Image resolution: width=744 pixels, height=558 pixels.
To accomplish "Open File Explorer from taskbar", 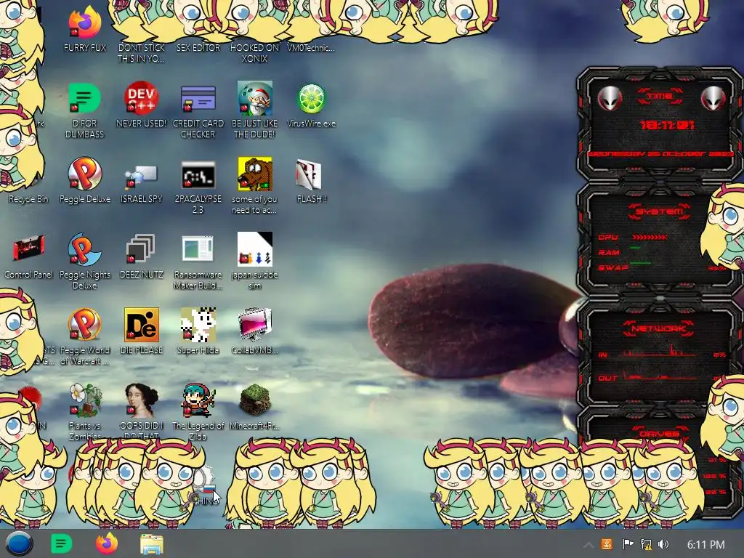I will tap(152, 544).
